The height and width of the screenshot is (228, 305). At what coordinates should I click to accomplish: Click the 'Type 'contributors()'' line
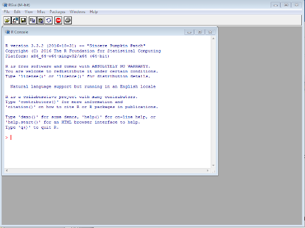coord(64,102)
